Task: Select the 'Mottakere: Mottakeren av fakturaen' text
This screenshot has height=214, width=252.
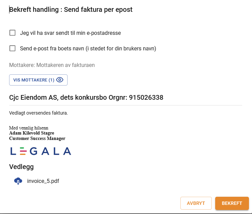Action: (52, 65)
